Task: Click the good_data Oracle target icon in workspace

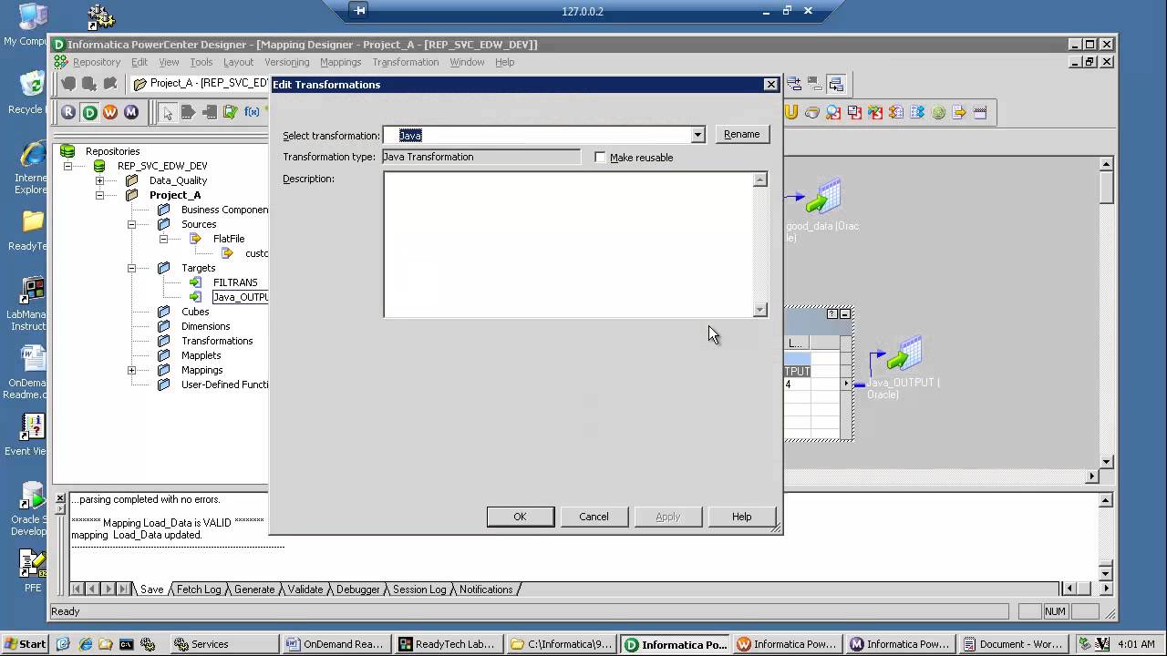Action: tap(822, 197)
